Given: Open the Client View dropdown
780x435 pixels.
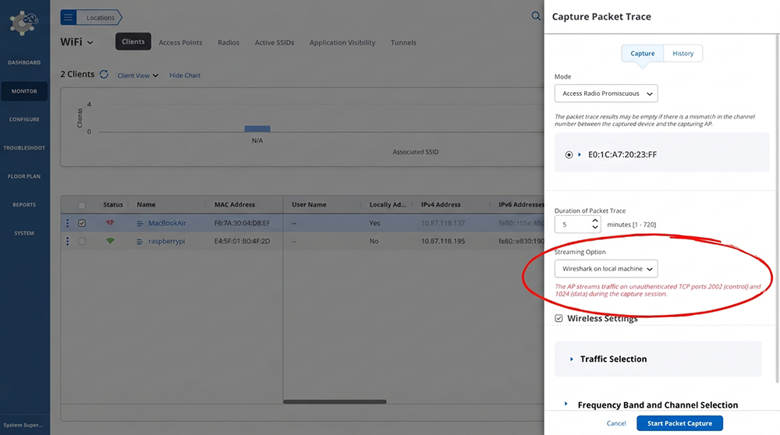Looking at the screenshot, I should (138, 76).
